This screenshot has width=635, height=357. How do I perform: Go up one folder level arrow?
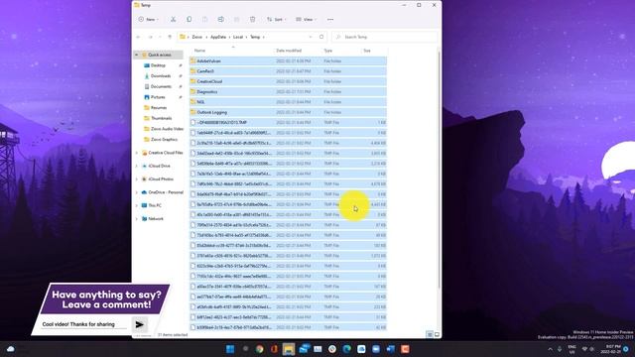(170, 37)
